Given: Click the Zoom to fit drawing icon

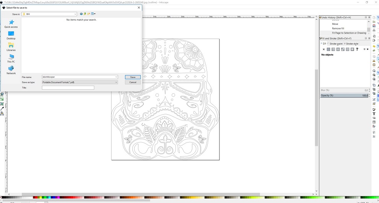Looking at the screenshot, I should click(x=374, y=75).
